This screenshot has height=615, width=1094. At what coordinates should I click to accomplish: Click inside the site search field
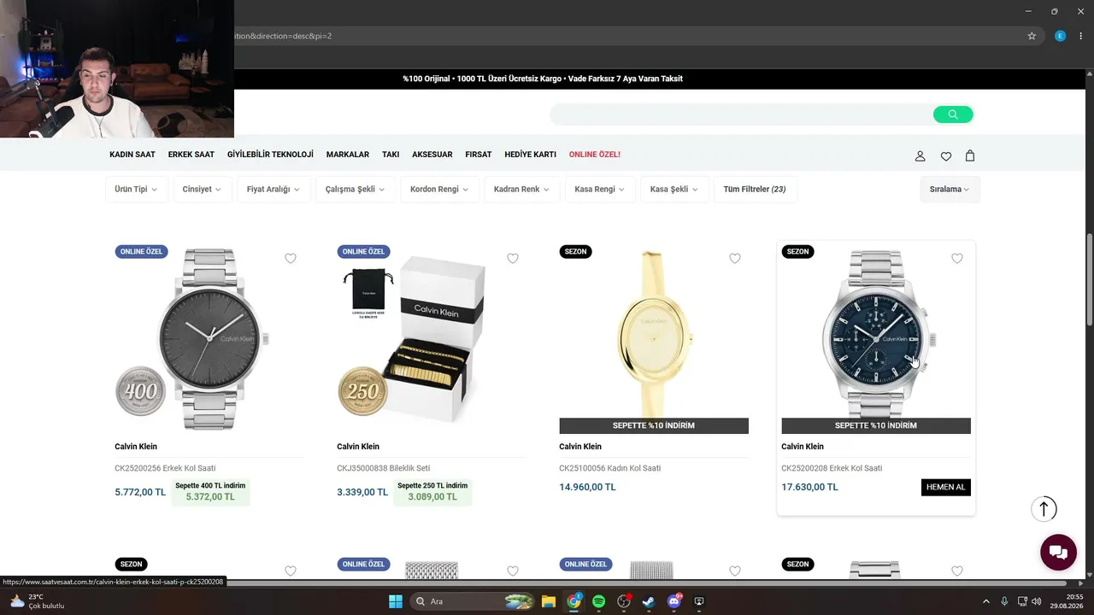741,114
